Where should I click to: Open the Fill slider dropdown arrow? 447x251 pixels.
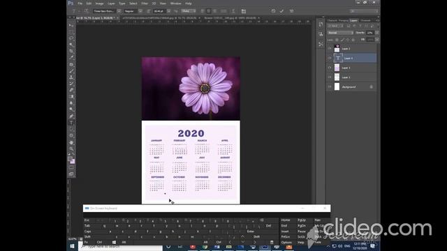(x=377, y=40)
